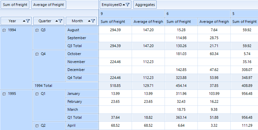Collapse Q4 under 1994
This screenshot has width=258, height=130.
click(37, 54)
